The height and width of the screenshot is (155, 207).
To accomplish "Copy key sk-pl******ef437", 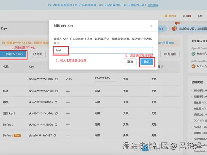I will pos(55,136).
